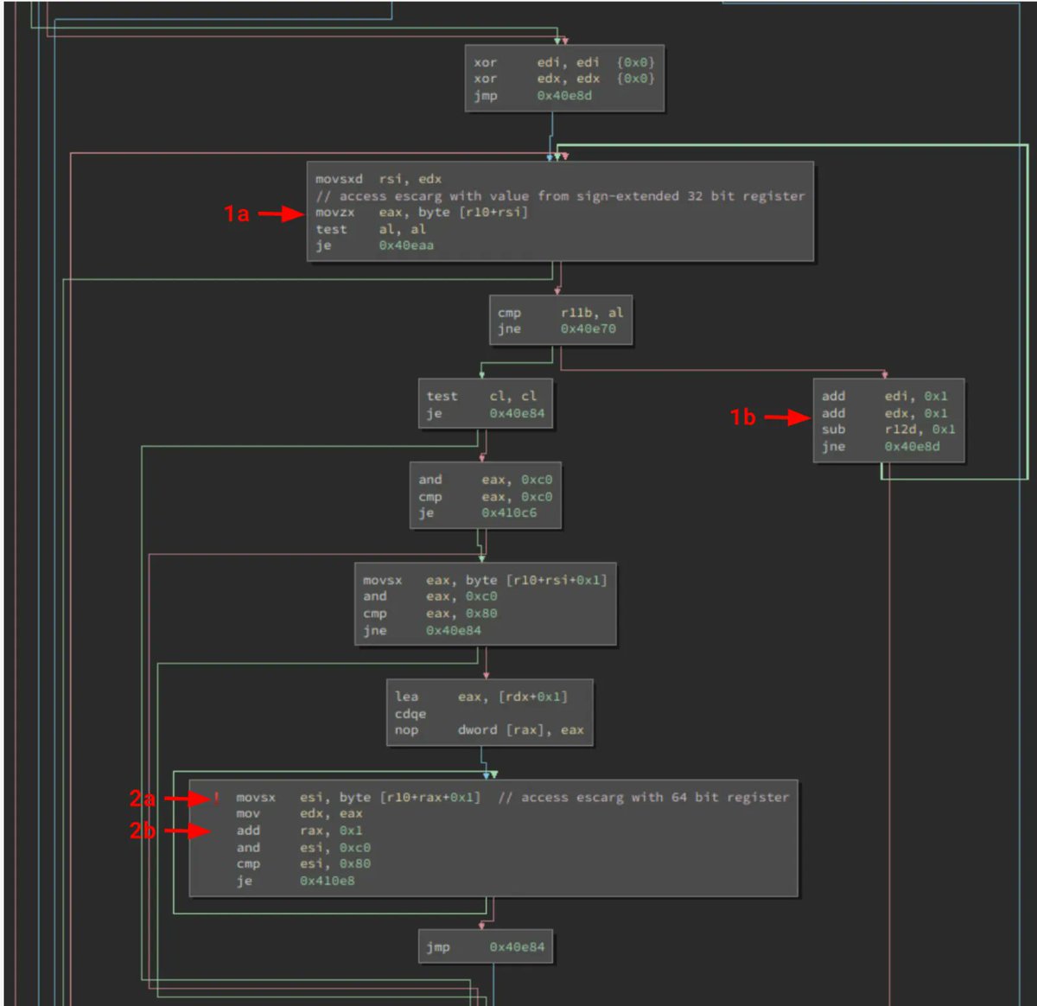Follow the 'je 0x40eaa' branch target
1037x1006 pixels.
[374, 245]
